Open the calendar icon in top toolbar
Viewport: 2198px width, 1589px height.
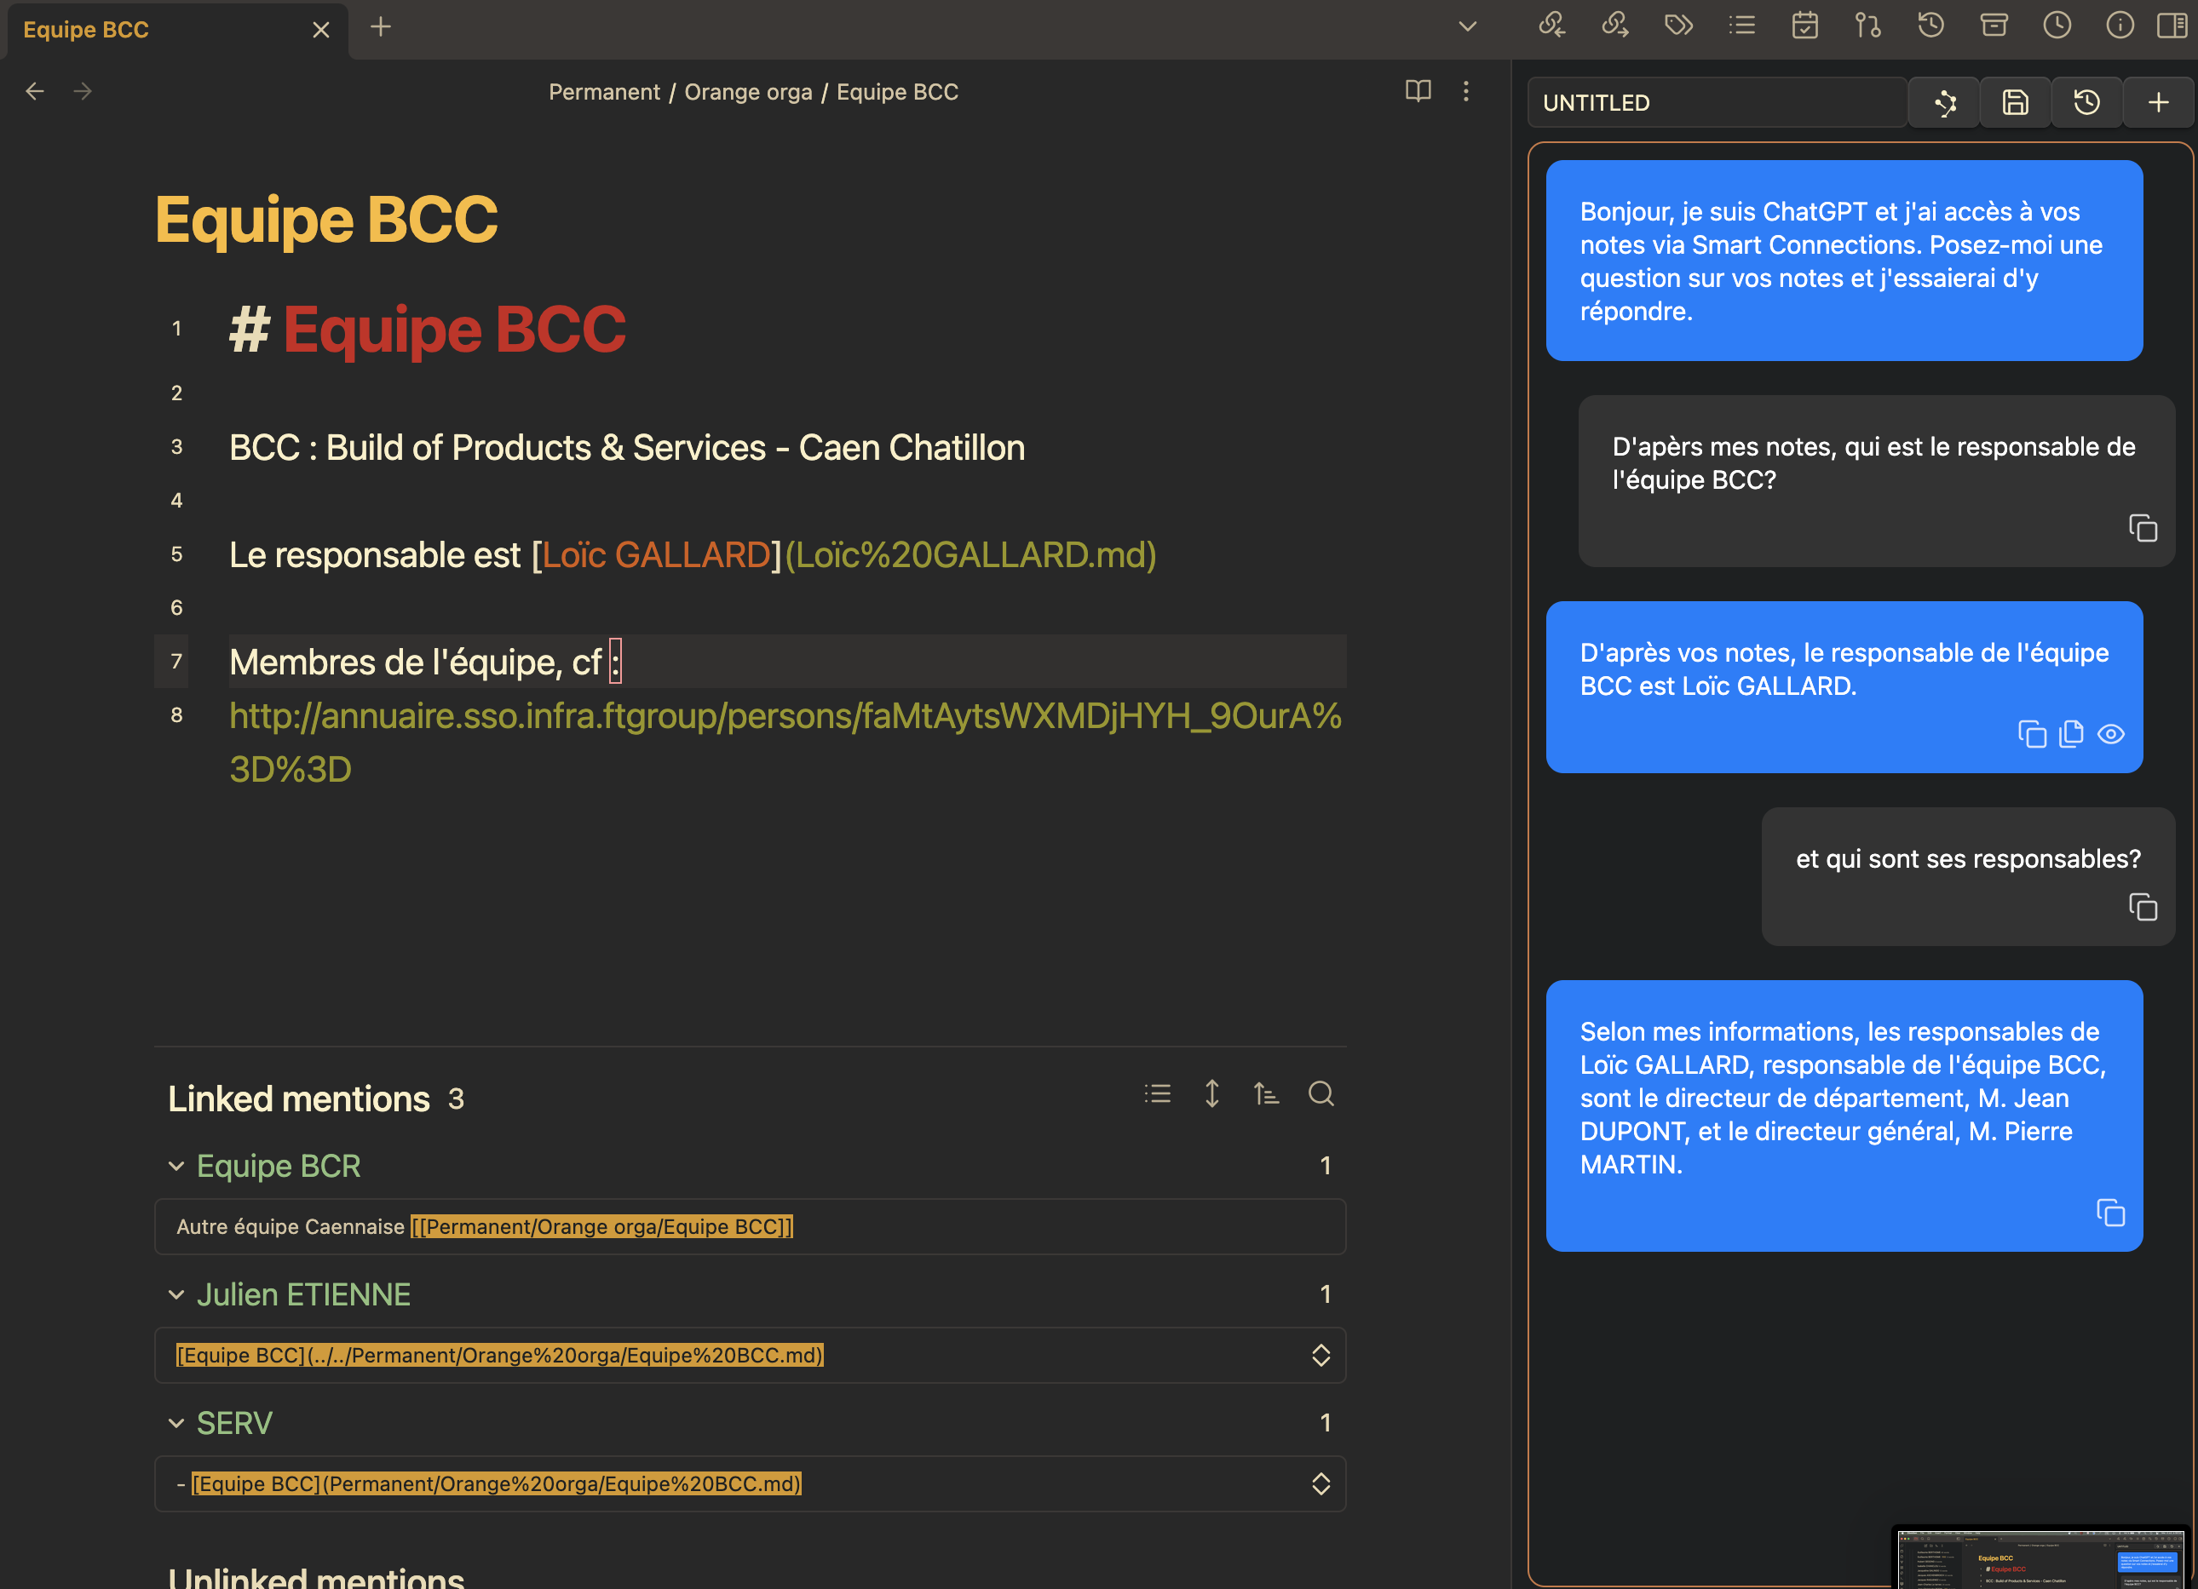tap(1804, 26)
